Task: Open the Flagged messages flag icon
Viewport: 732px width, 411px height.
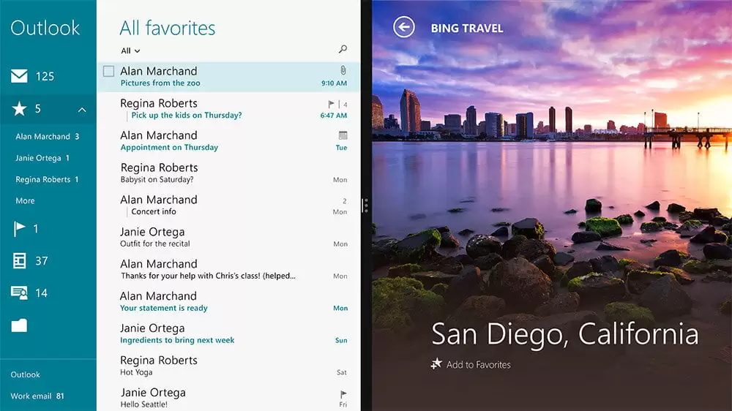Action: click(19, 229)
